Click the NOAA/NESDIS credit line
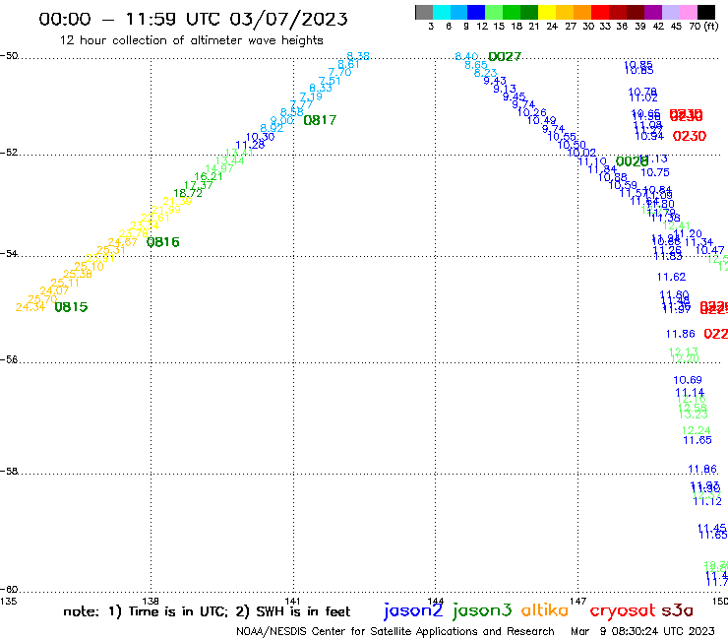 coord(395,632)
